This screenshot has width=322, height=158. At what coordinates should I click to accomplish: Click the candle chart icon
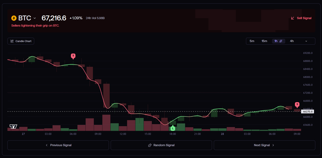[12, 41]
